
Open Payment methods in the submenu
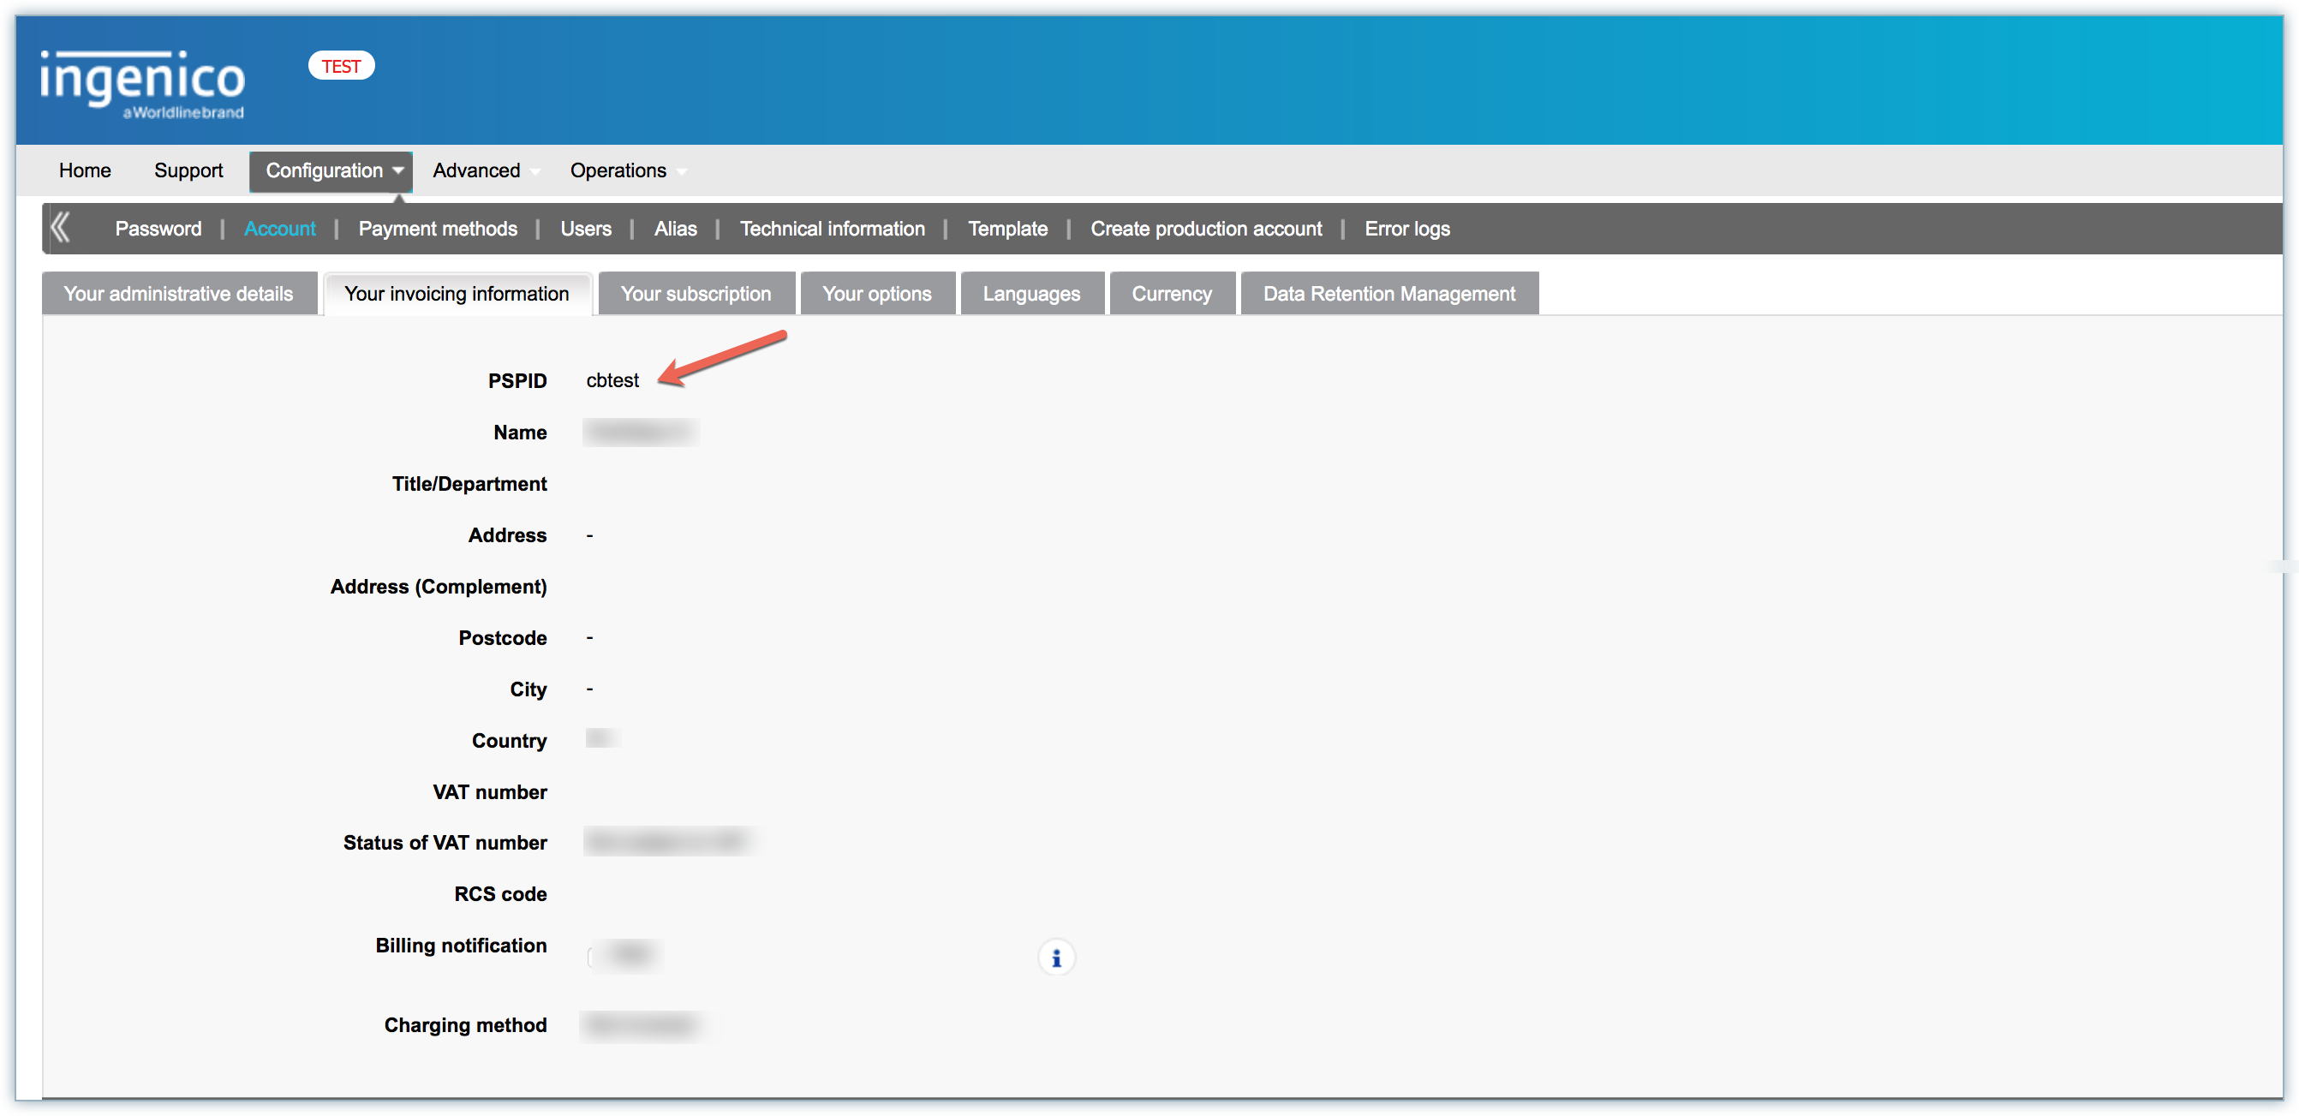point(438,229)
